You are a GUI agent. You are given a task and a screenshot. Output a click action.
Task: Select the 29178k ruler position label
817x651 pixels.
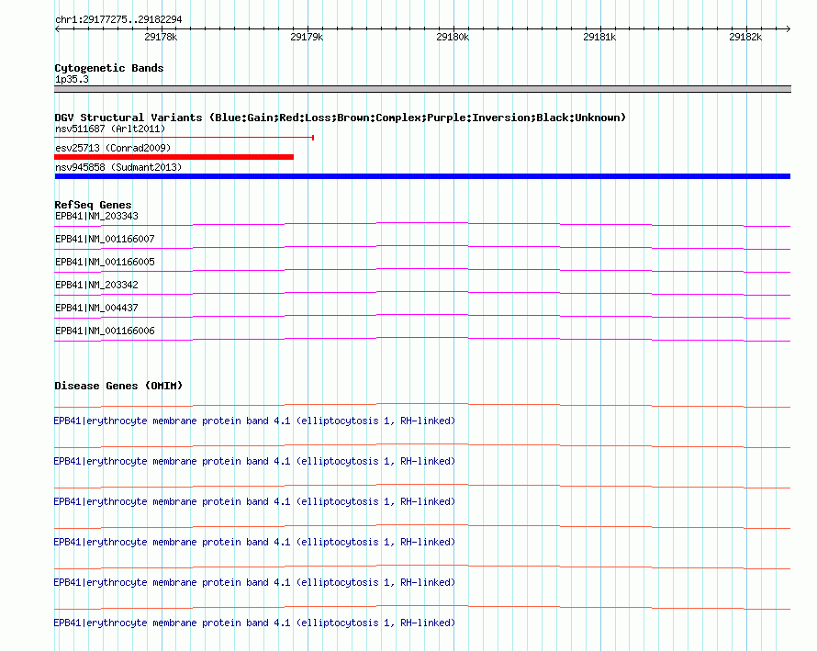pos(161,37)
